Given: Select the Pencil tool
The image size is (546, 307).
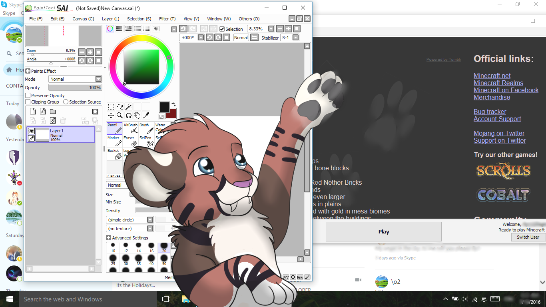Looking at the screenshot, I should click(x=114, y=128).
